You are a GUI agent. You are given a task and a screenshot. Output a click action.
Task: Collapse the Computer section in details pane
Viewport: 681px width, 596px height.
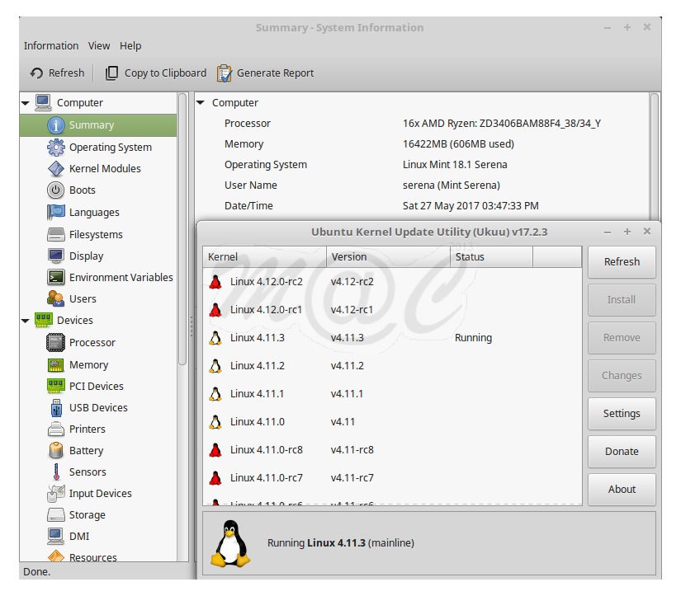click(201, 103)
